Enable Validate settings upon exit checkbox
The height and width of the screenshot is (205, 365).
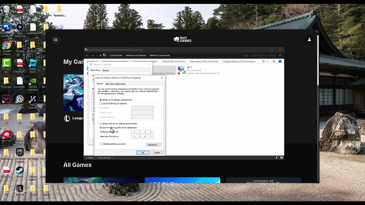[x=113, y=144]
